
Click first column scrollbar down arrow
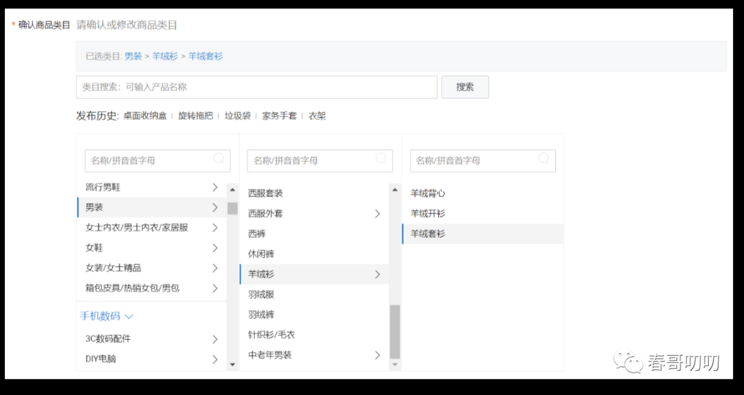(x=233, y=364)
